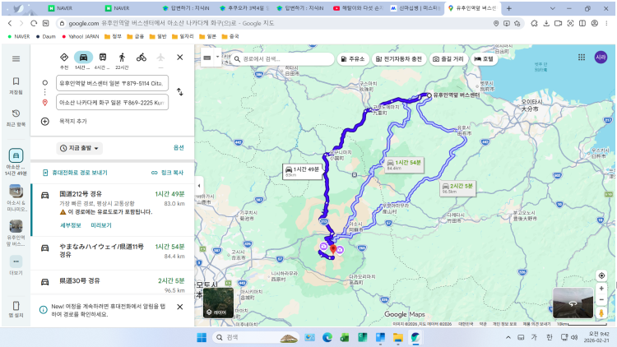Choose the public transit travel mode
The height and width of the screenshot is (347, 617).
(x=102, y=58)
